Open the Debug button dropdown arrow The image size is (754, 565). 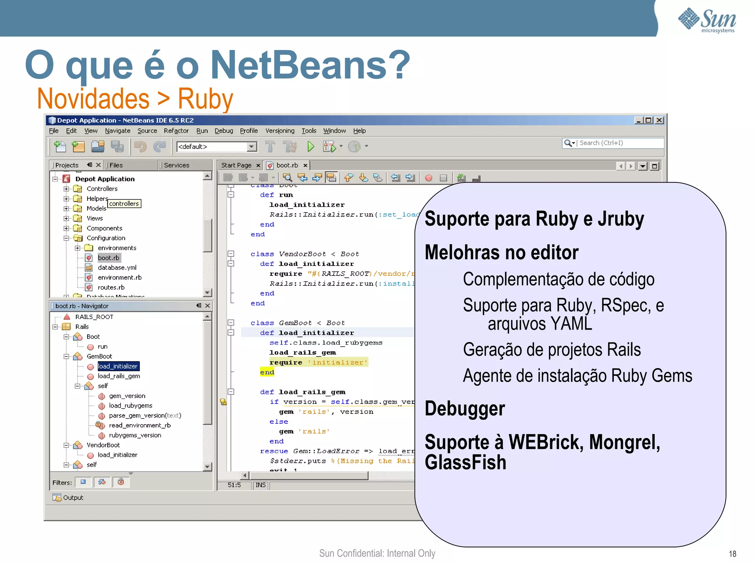[x=341, y=146]
